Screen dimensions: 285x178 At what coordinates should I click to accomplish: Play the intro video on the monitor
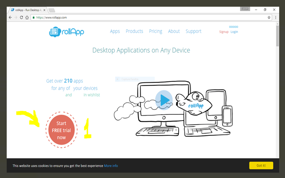click(x=163, y=100)
